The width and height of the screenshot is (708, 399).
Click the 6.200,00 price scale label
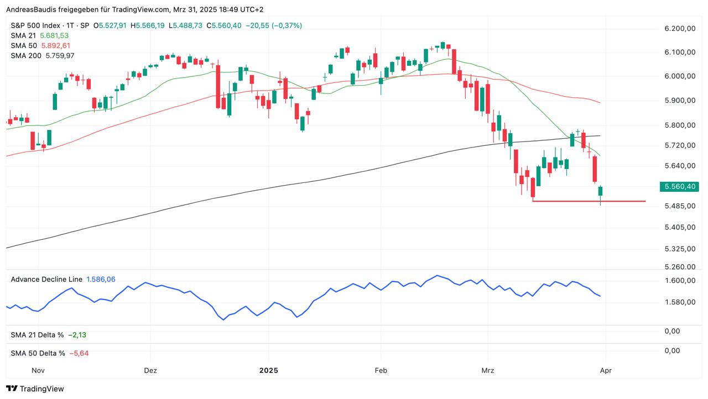(679, 29)
